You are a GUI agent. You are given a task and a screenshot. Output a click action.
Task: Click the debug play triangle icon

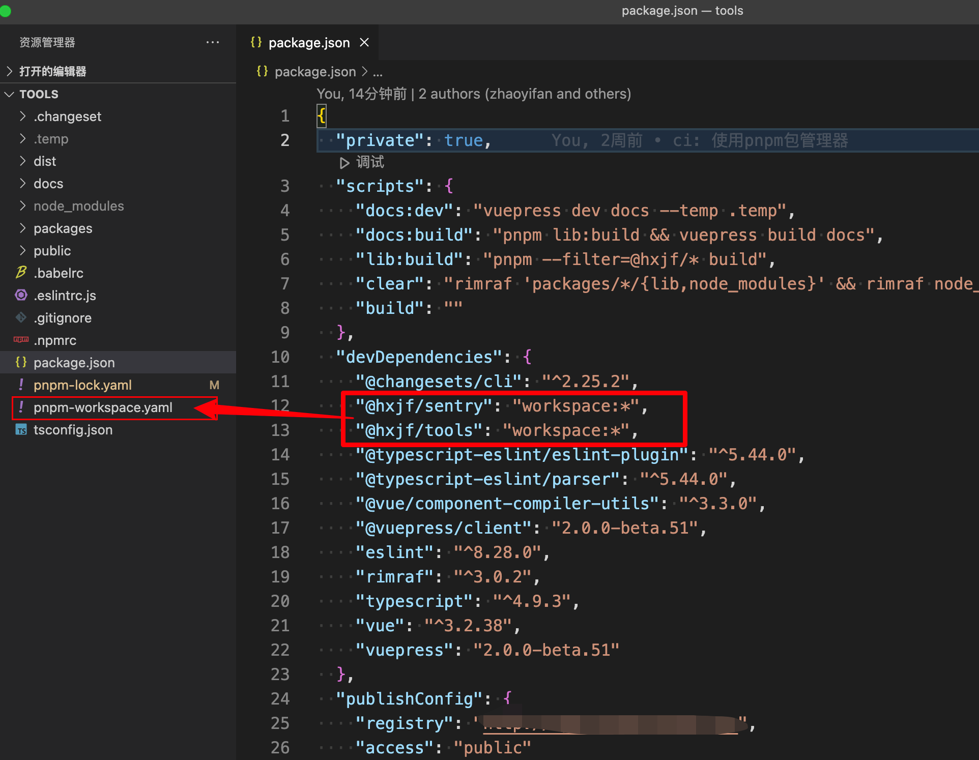(344, 163)
